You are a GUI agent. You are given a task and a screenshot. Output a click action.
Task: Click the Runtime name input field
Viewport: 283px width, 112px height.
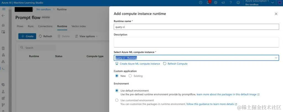196,27
